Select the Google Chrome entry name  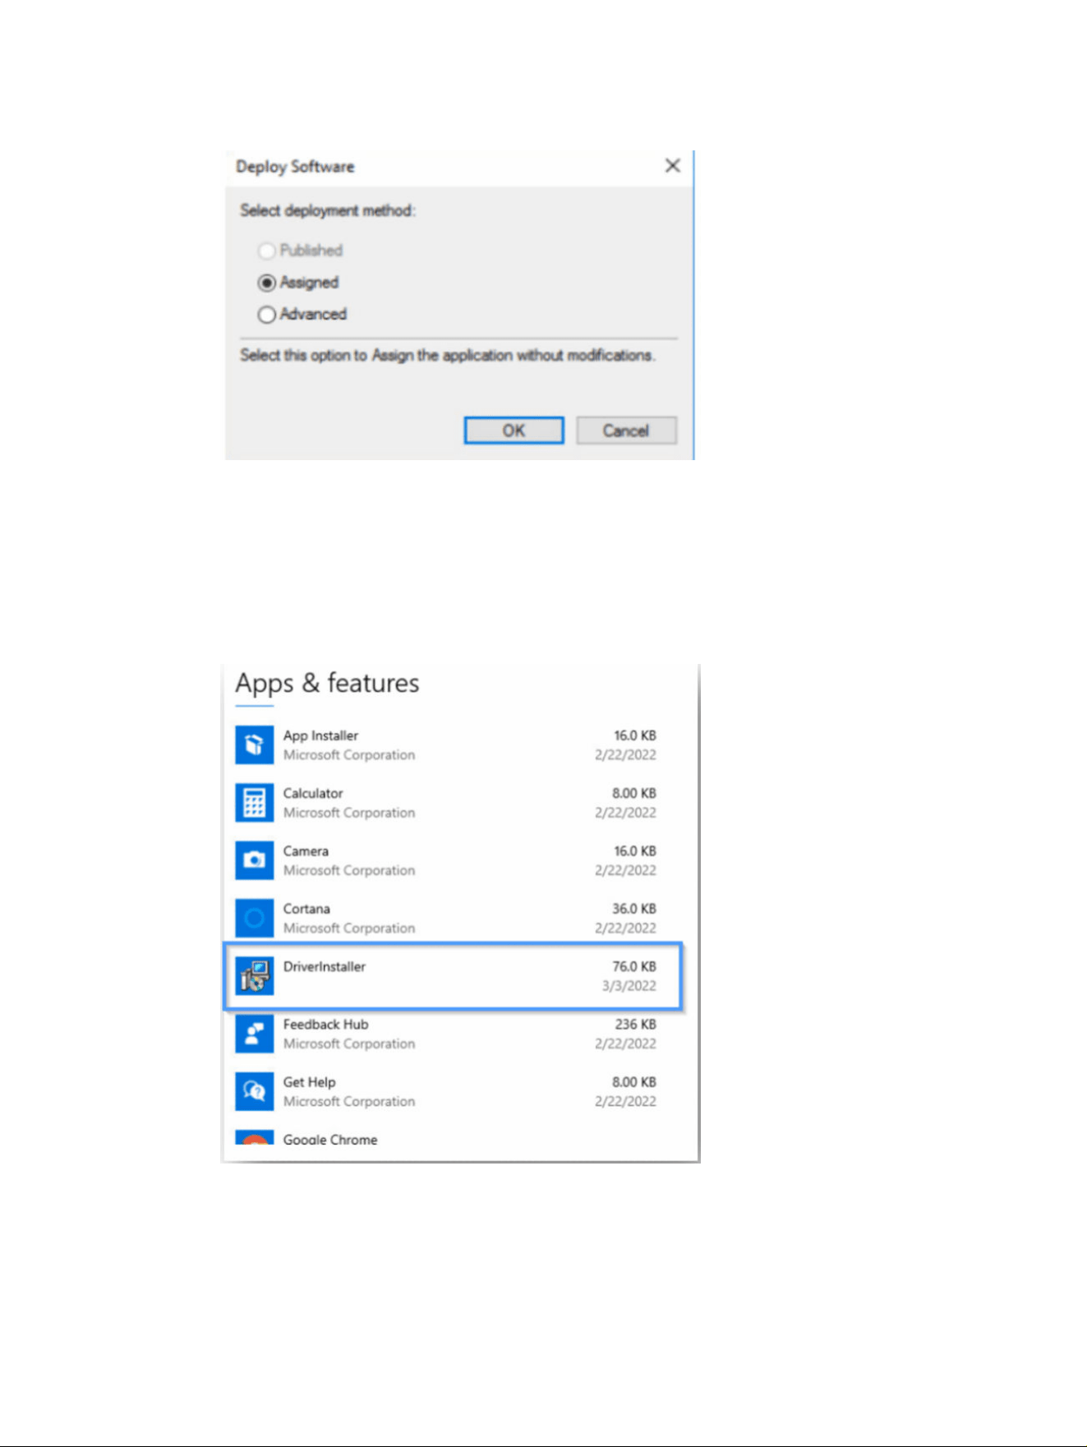coord(330,1140)
